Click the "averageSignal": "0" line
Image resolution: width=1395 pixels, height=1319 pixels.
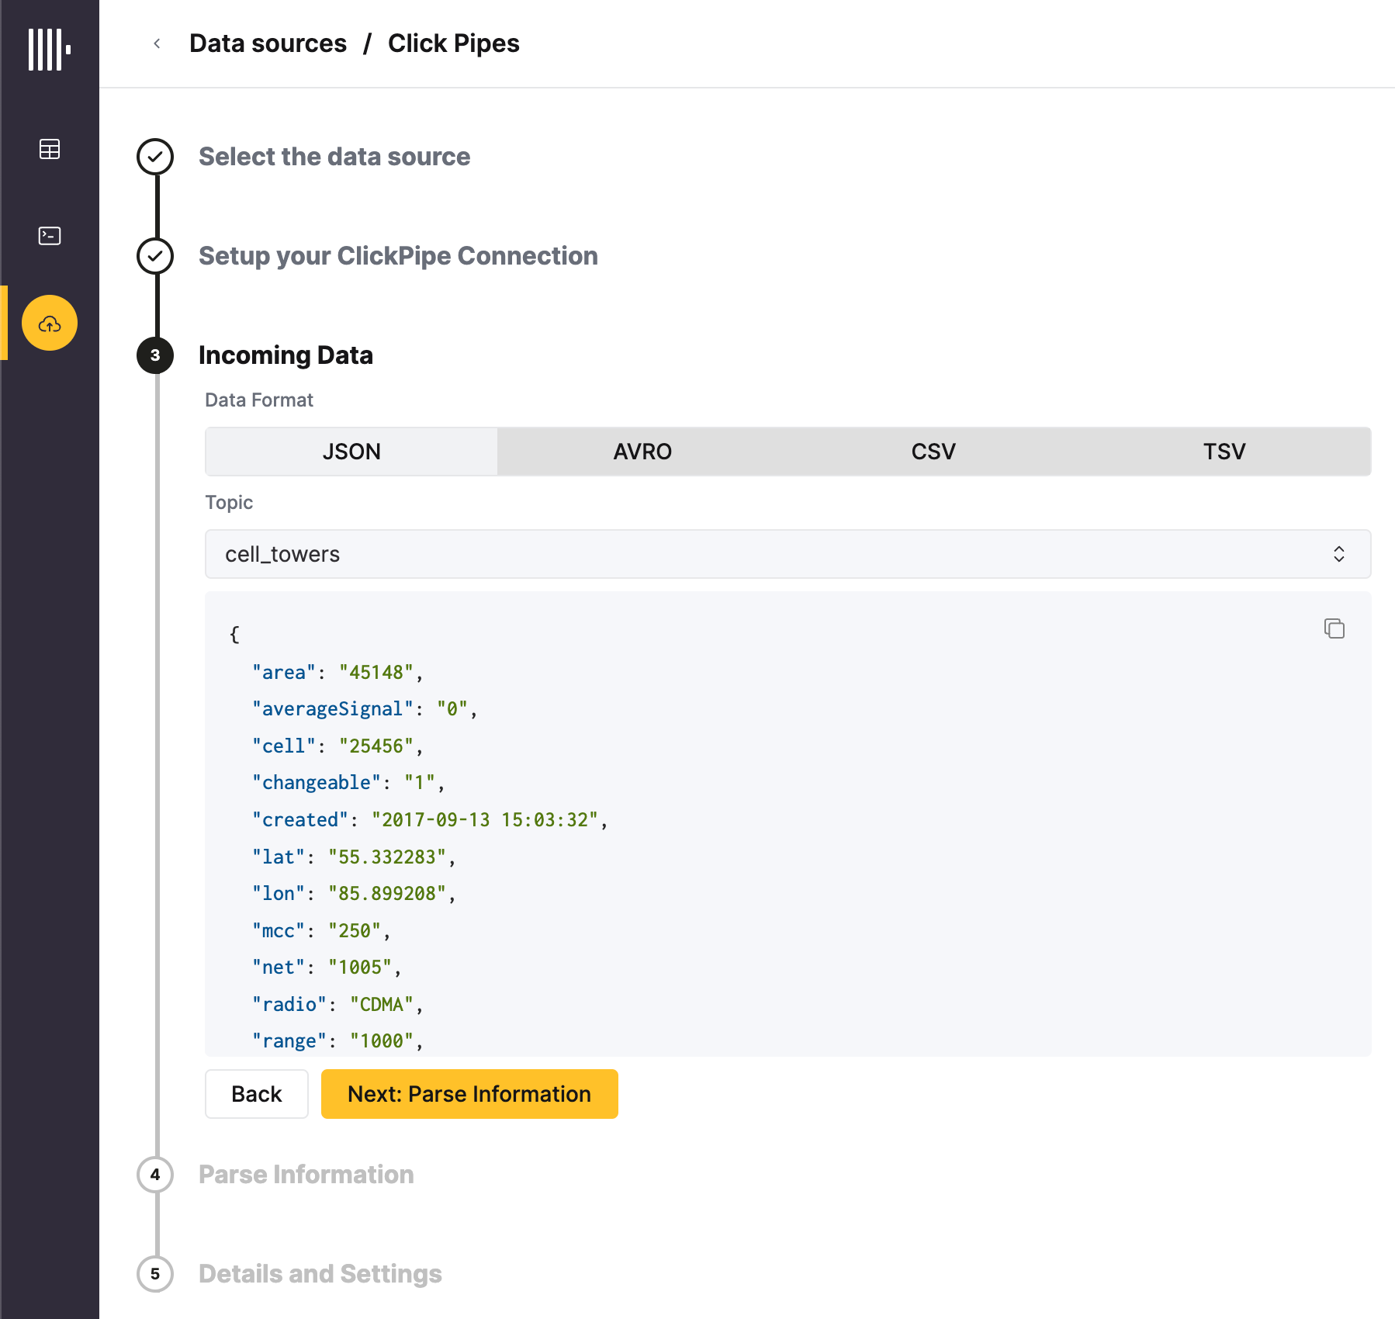365,709
